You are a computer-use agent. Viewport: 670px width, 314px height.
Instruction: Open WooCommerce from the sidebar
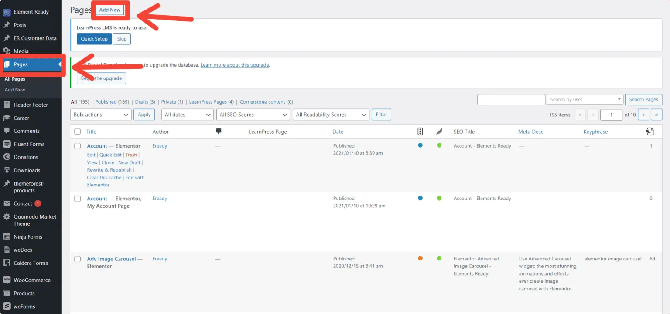(x=31, y=280)
